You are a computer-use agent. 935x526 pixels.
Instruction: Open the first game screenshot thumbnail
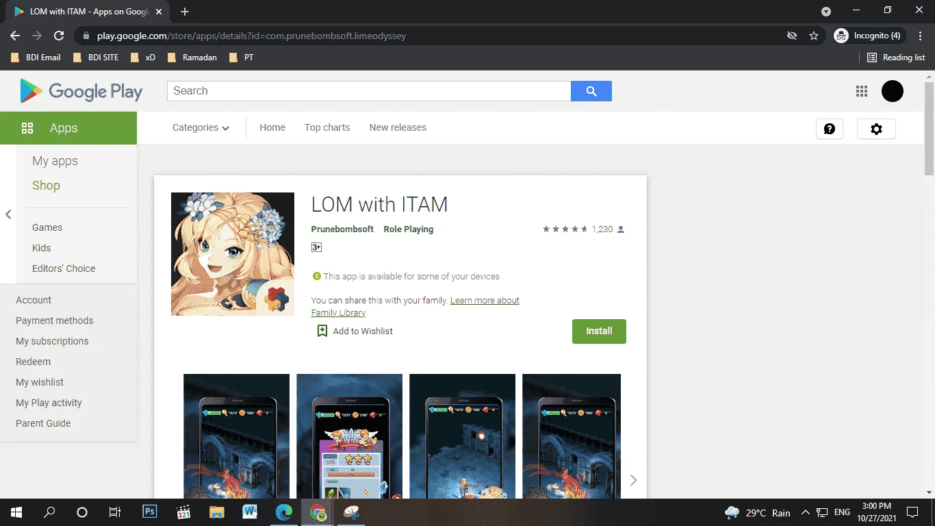[x=236, y=436]
